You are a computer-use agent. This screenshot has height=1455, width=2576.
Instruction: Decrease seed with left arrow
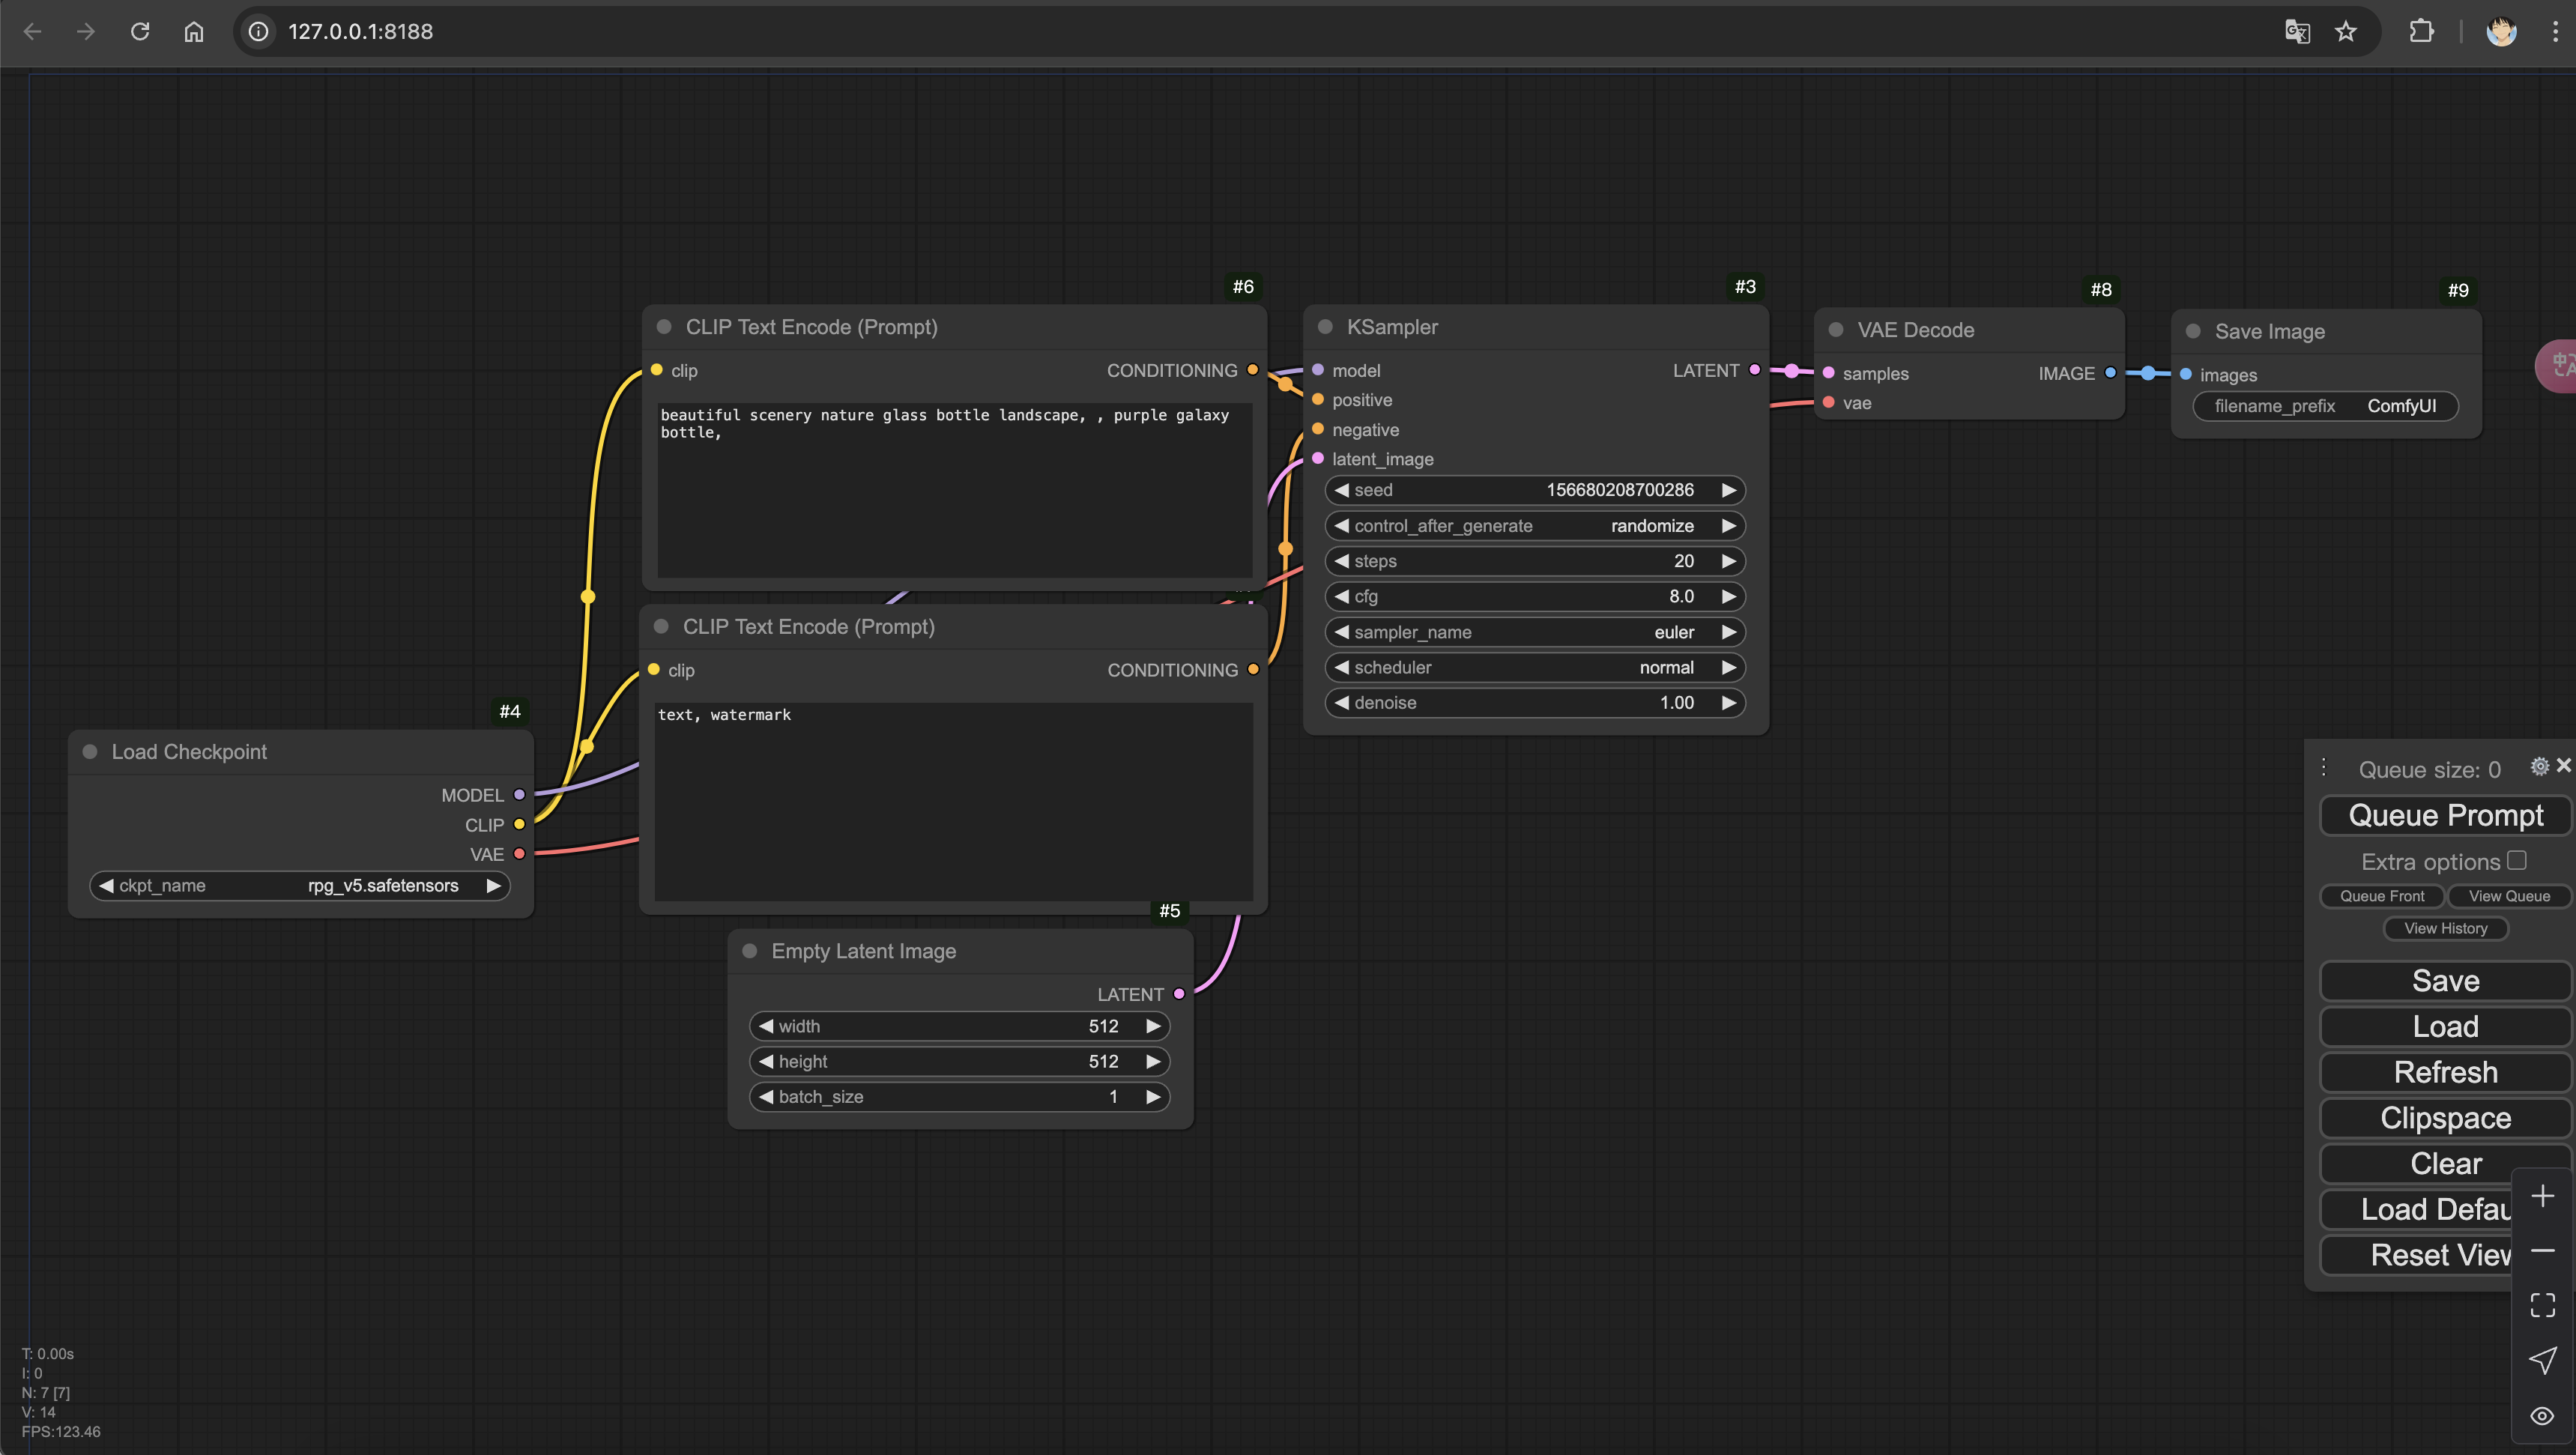tap(1342, 490)
